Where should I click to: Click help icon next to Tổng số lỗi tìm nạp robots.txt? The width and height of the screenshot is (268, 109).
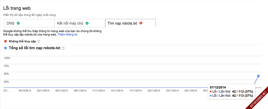(63, 48)
